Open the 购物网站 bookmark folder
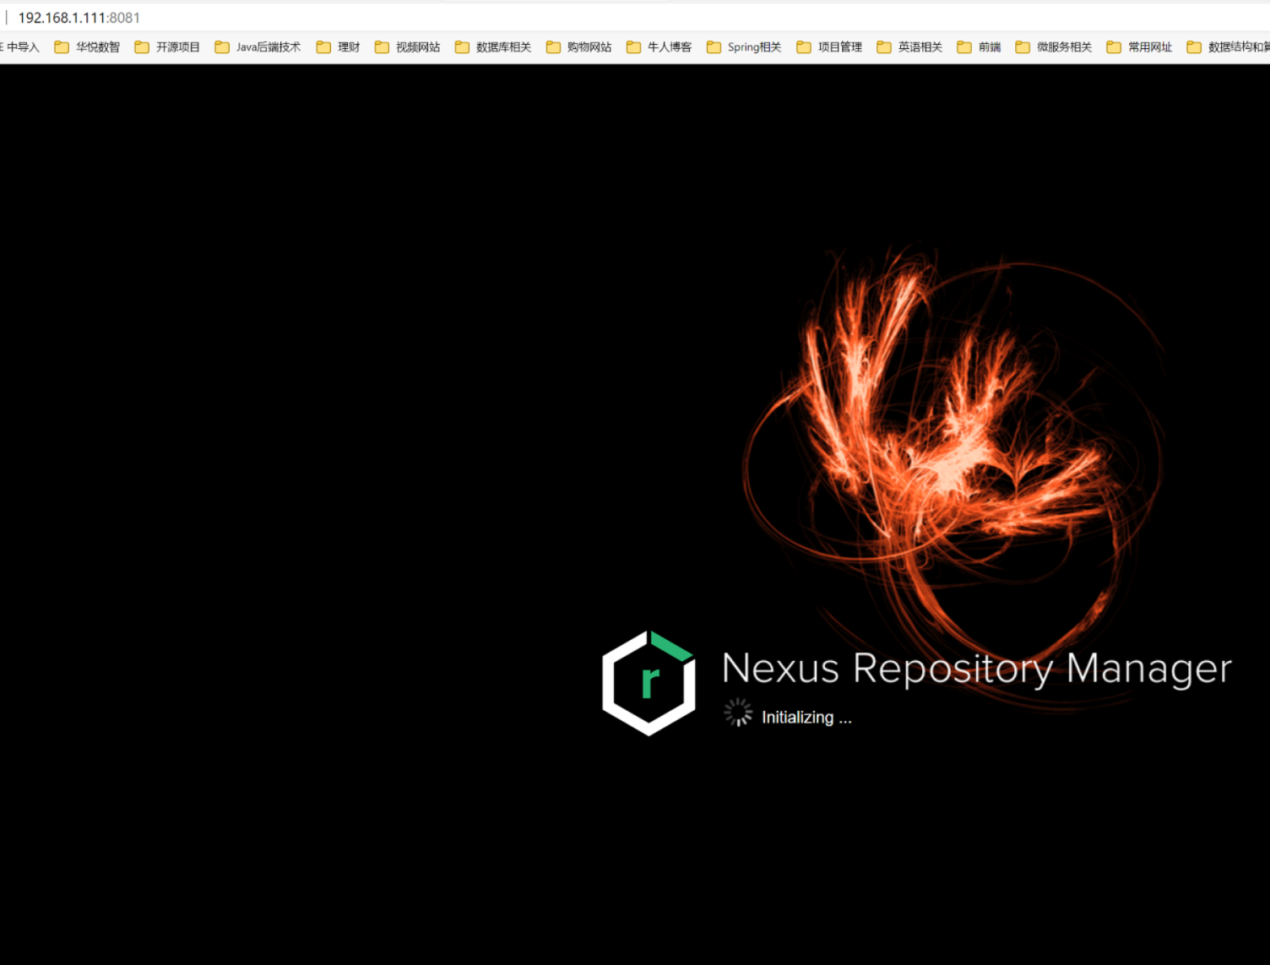This screenshot has height=965, width=1270. [x=578, y=47]
